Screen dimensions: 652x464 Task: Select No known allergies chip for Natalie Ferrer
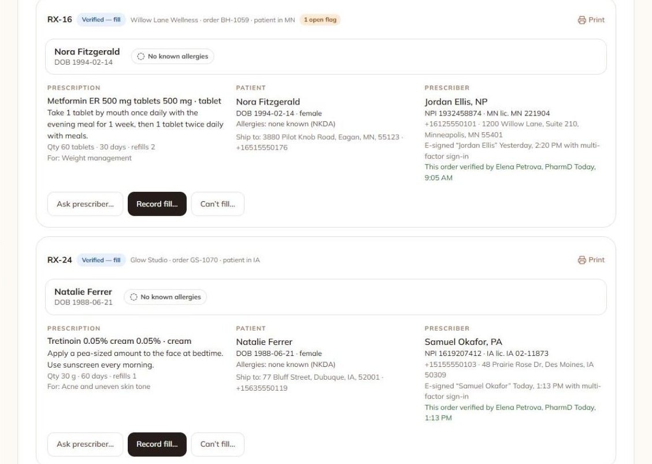165,297
